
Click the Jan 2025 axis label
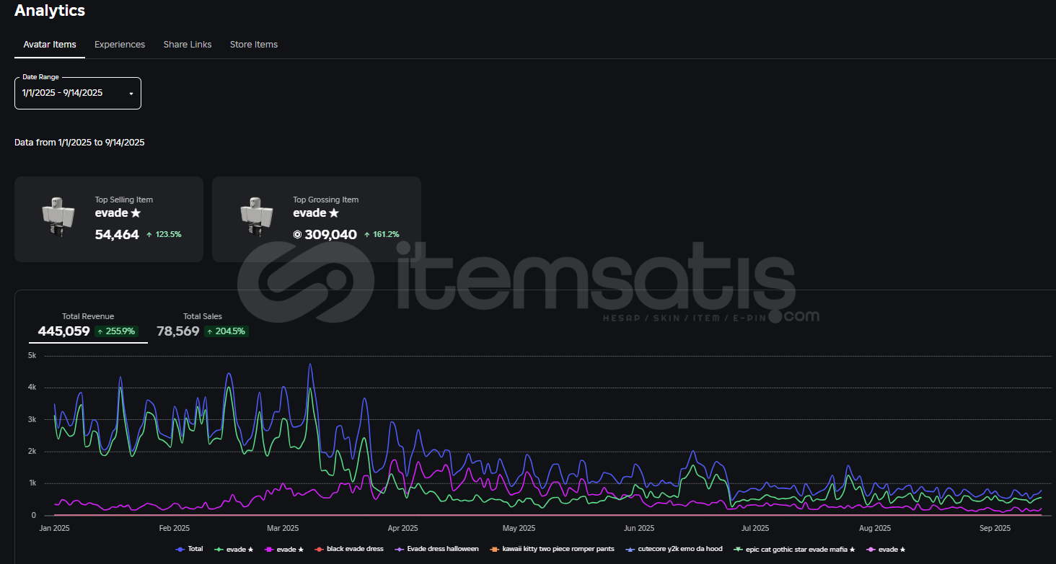55,528
